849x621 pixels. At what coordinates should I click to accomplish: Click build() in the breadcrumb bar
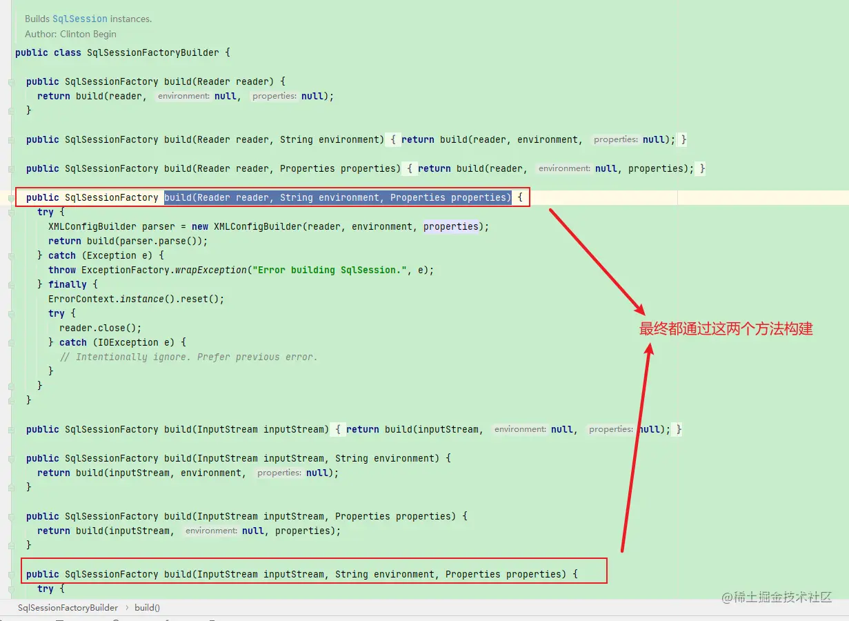pyautogui.click(x=147, y=608)
